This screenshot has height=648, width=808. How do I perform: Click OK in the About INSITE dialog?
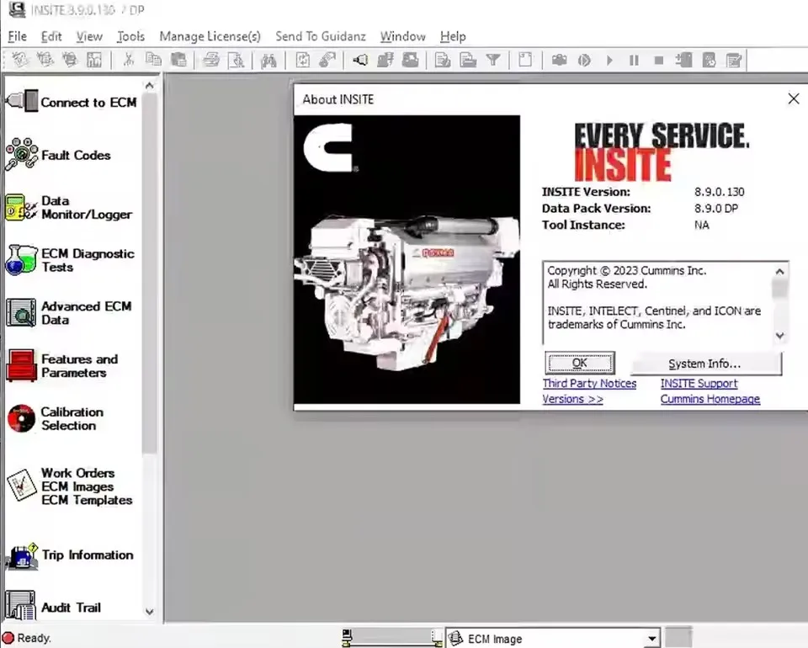[x=579, y=363]
